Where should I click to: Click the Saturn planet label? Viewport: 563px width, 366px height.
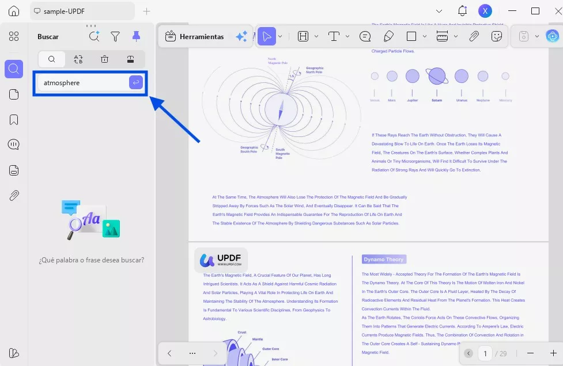(x=437, y=100)
